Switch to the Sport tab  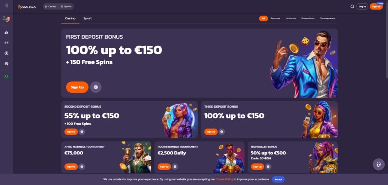coord(88,18)
